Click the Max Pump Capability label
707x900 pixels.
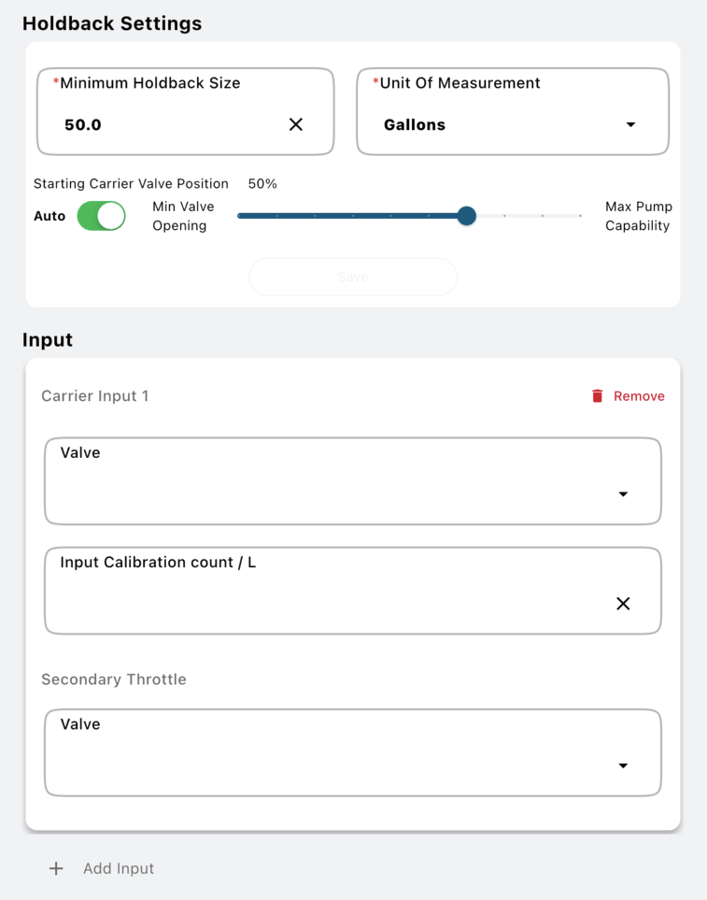pyautogui.click(x=638, y=216)
